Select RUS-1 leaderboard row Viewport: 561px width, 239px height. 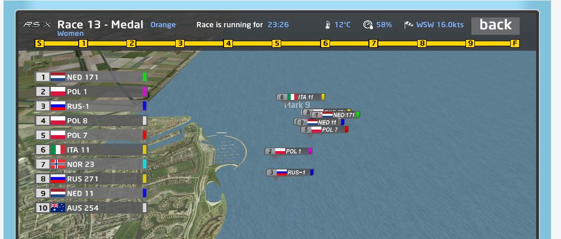pos(90,106)
